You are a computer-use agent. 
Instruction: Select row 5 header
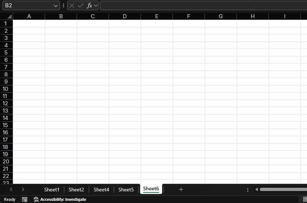pyautogui.click(x=6, y=52)
